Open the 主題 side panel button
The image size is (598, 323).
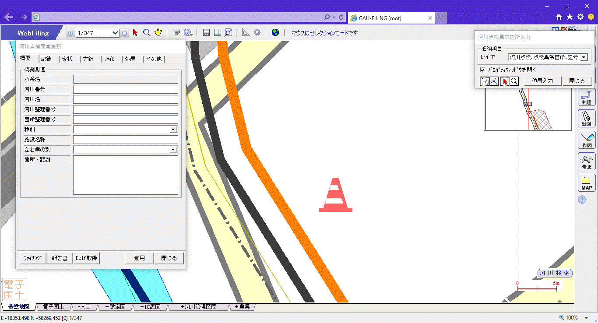pos(586,97)
